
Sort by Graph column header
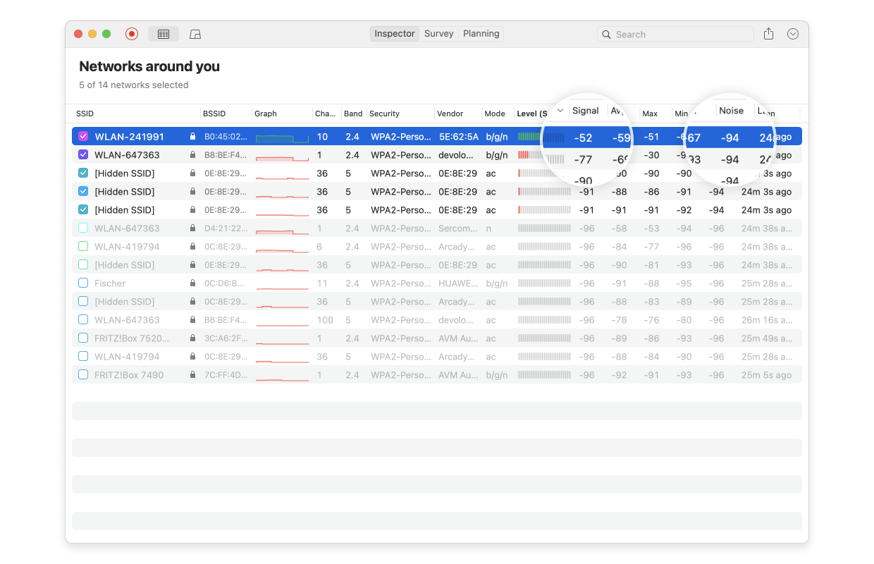266,114
